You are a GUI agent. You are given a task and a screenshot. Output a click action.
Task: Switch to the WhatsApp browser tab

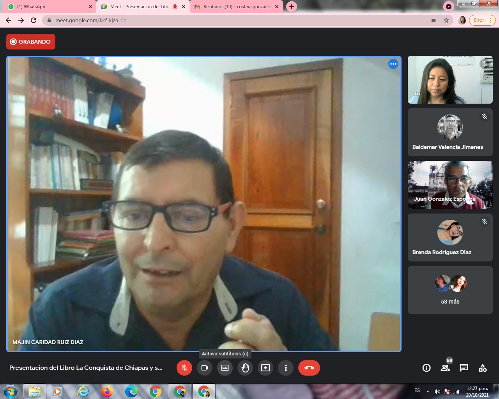click(x=49, y=7)
